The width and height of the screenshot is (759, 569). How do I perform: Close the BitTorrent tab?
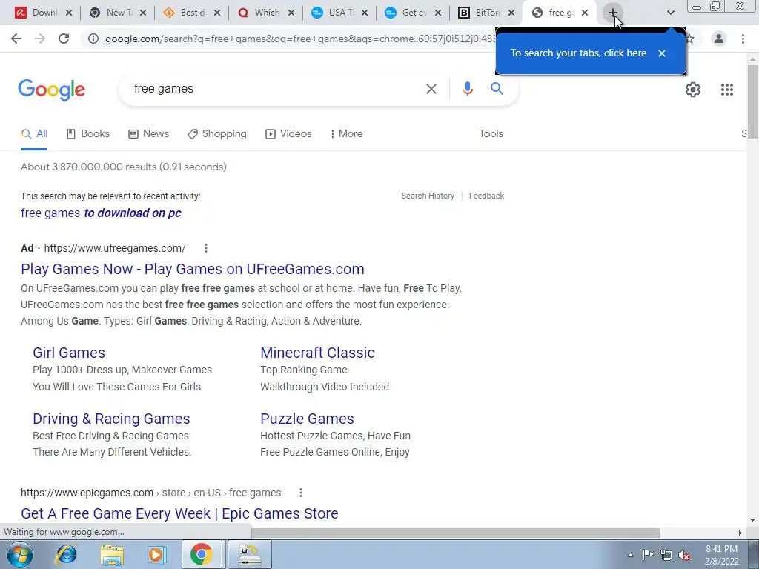pos(511,13)
